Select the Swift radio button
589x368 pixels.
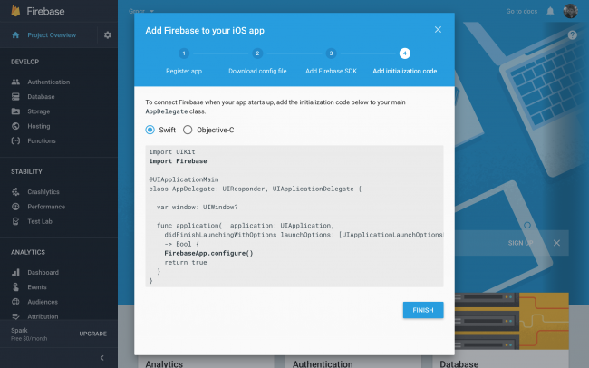tap(150, 130)
